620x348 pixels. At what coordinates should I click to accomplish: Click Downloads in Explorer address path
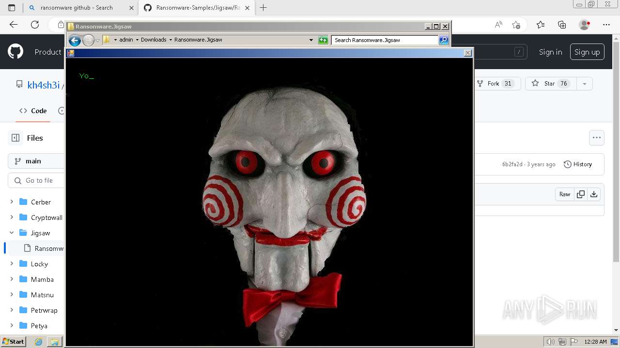point(154,40)
